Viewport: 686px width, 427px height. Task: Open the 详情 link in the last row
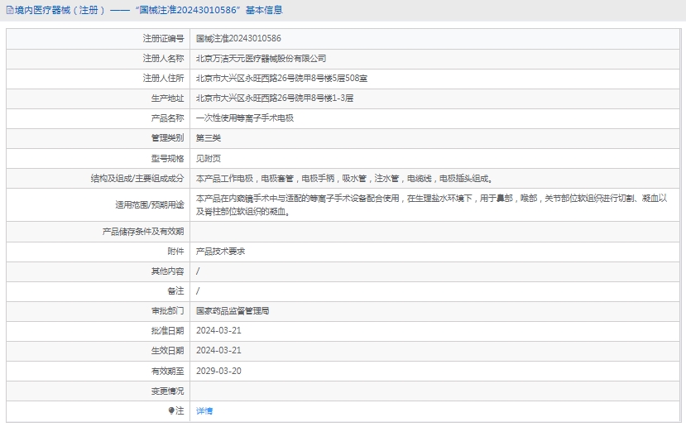point(204,410)
